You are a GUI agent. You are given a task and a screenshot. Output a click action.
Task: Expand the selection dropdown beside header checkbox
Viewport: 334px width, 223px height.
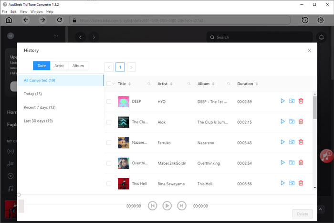click(x=114, y=84)
